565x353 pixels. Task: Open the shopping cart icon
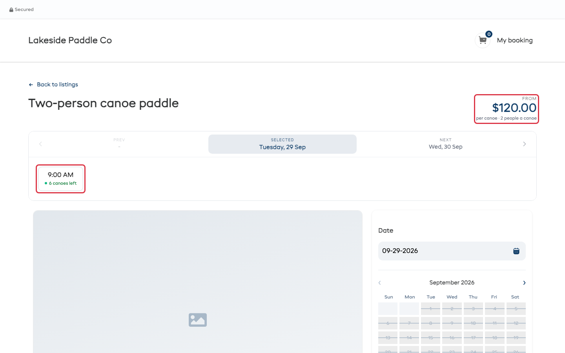483,40
